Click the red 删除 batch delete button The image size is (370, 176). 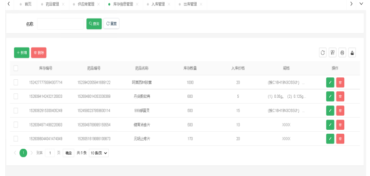(39, 53)
